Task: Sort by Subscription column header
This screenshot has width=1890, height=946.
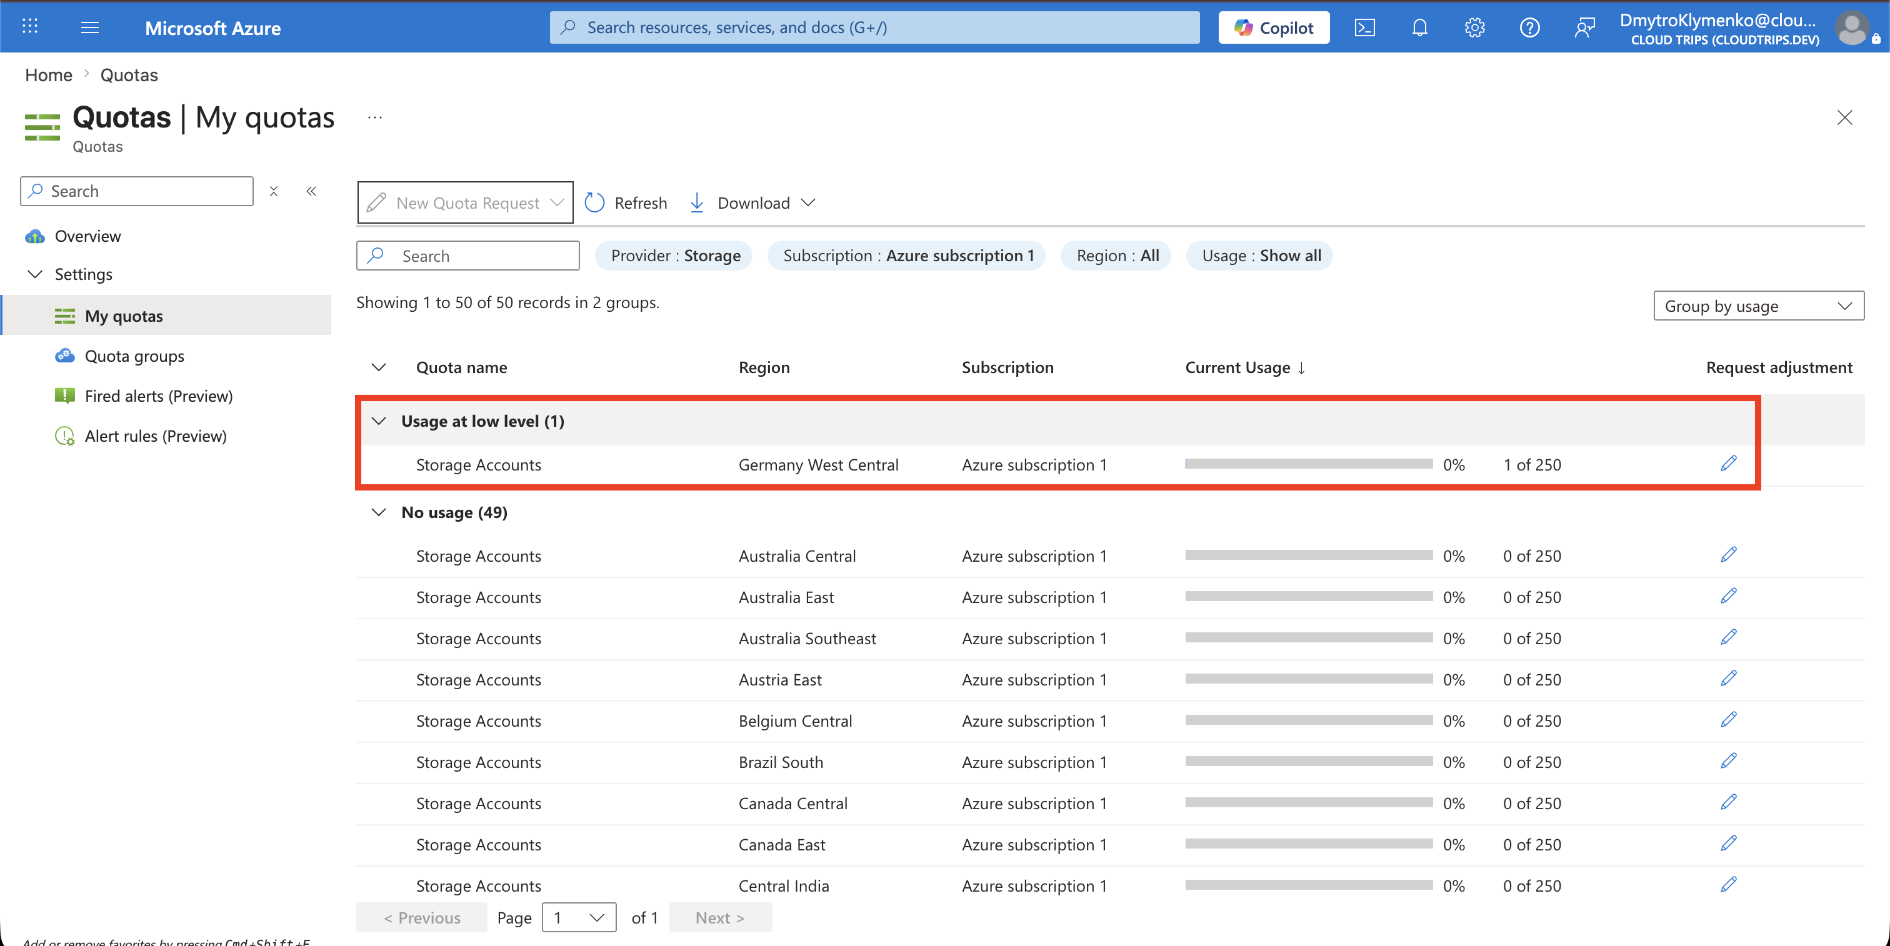Action: point(1007,367)
